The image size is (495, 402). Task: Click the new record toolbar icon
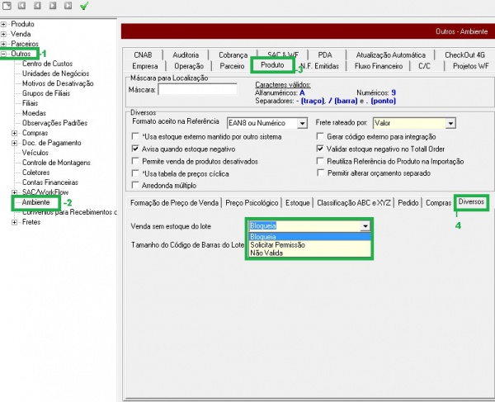[x=7, y=6]
